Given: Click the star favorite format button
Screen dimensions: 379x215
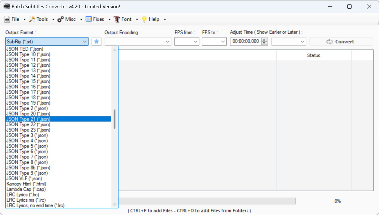Looking at the screenshot, I should (x=97, y=41).
